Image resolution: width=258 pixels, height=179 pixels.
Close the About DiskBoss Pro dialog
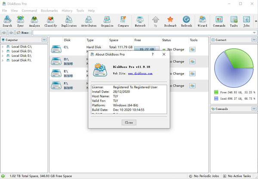coord(164,54)
